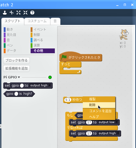Click the gpio is high? palette block
This screenshot has height=148, width=136.
(x=19, y=94)
